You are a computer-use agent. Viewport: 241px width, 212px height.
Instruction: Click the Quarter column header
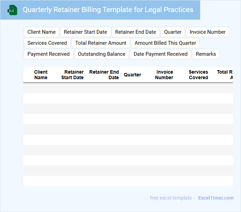pos(132,75)
